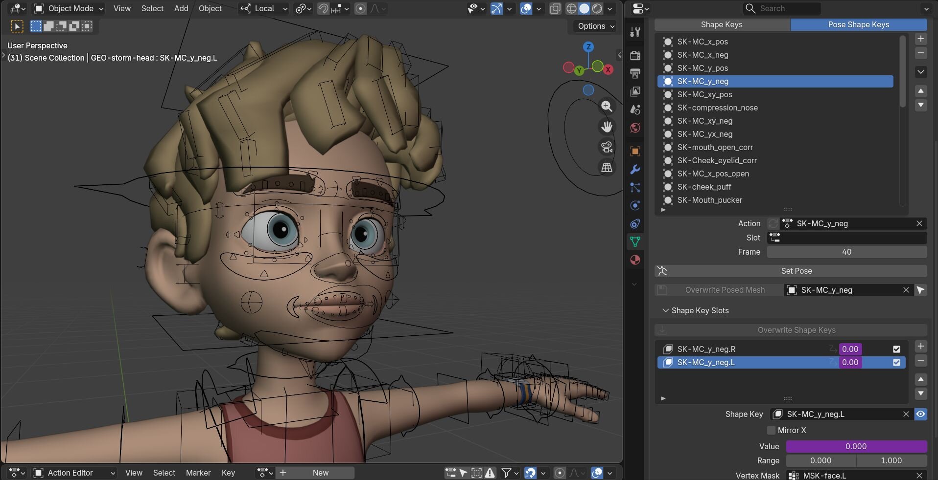Open Material properties tab icon

635,260
